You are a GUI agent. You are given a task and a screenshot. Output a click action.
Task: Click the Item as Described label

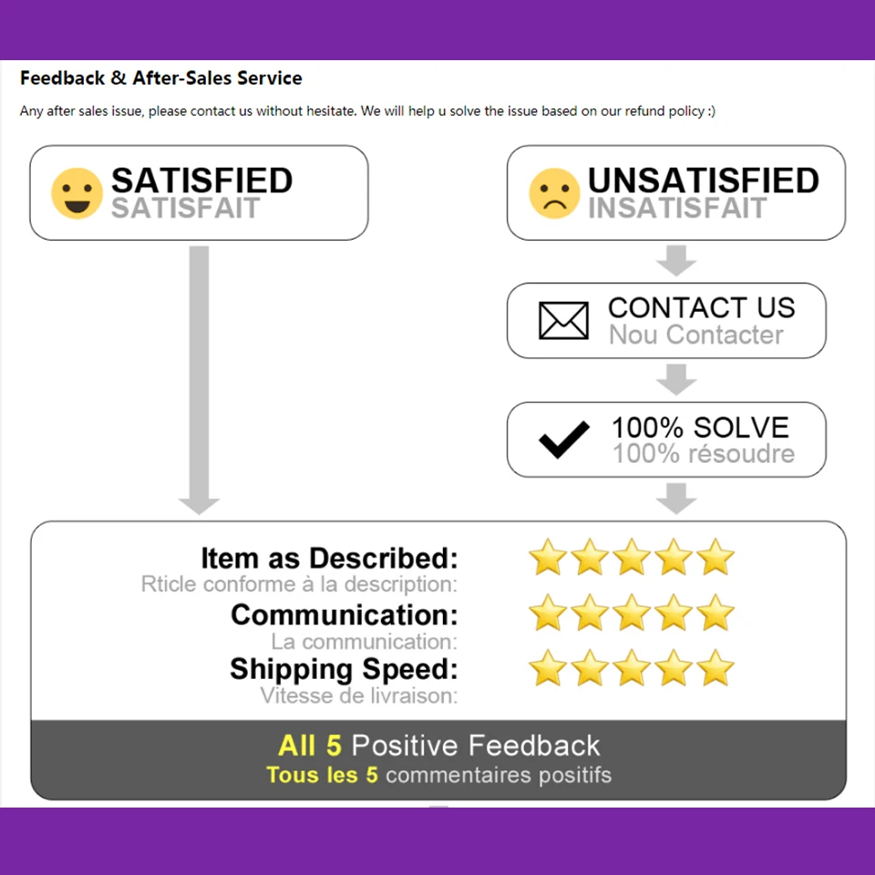(x=329, y=558)
